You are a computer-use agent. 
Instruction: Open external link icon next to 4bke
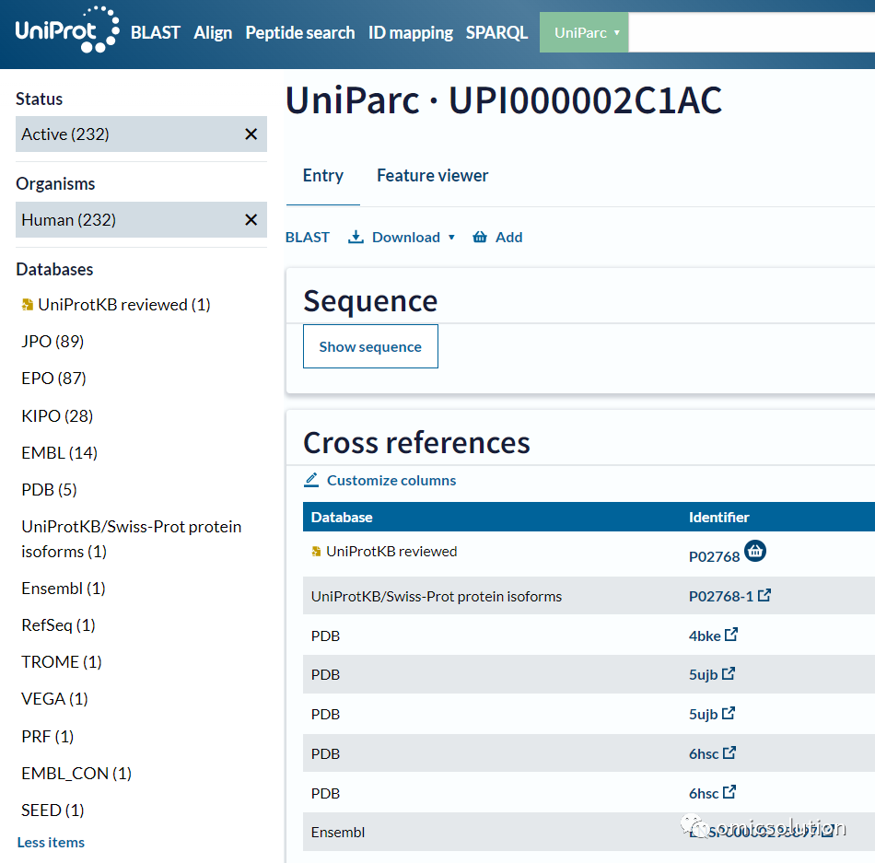click(731, 635)
